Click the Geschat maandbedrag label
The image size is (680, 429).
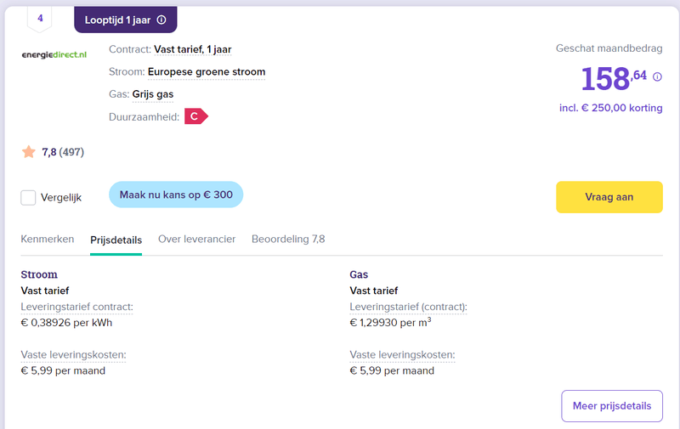tap(609, 48)
